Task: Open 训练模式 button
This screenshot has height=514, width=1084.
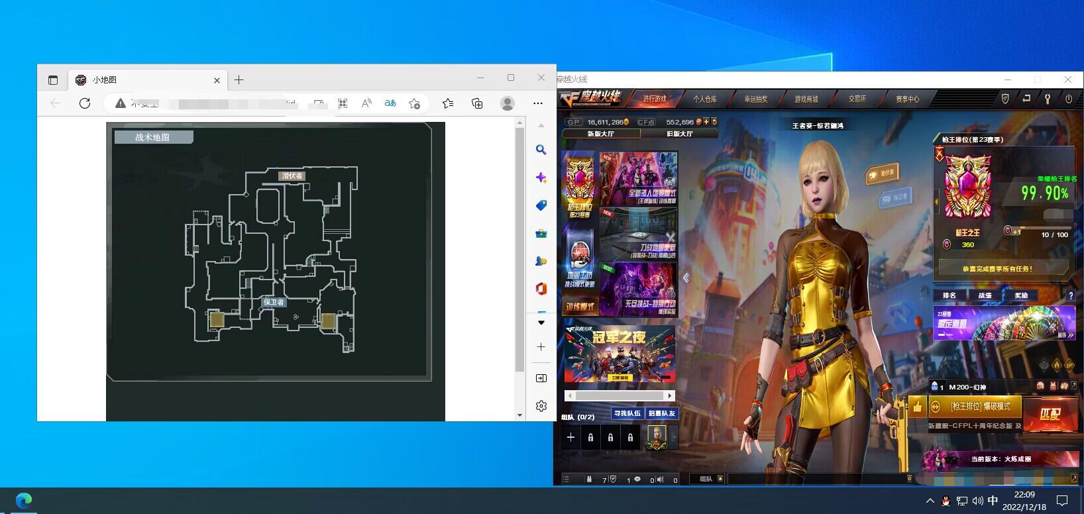Action: click(x=580, y=307)
